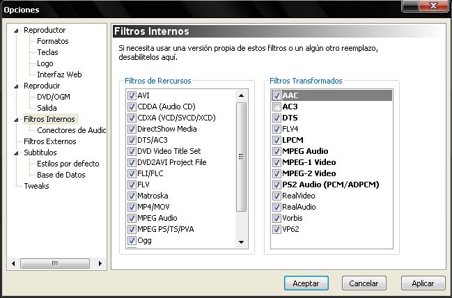The image size is (452, 298).
Task: Select DVD/OGM in the tree
Action: coord(54,97)
